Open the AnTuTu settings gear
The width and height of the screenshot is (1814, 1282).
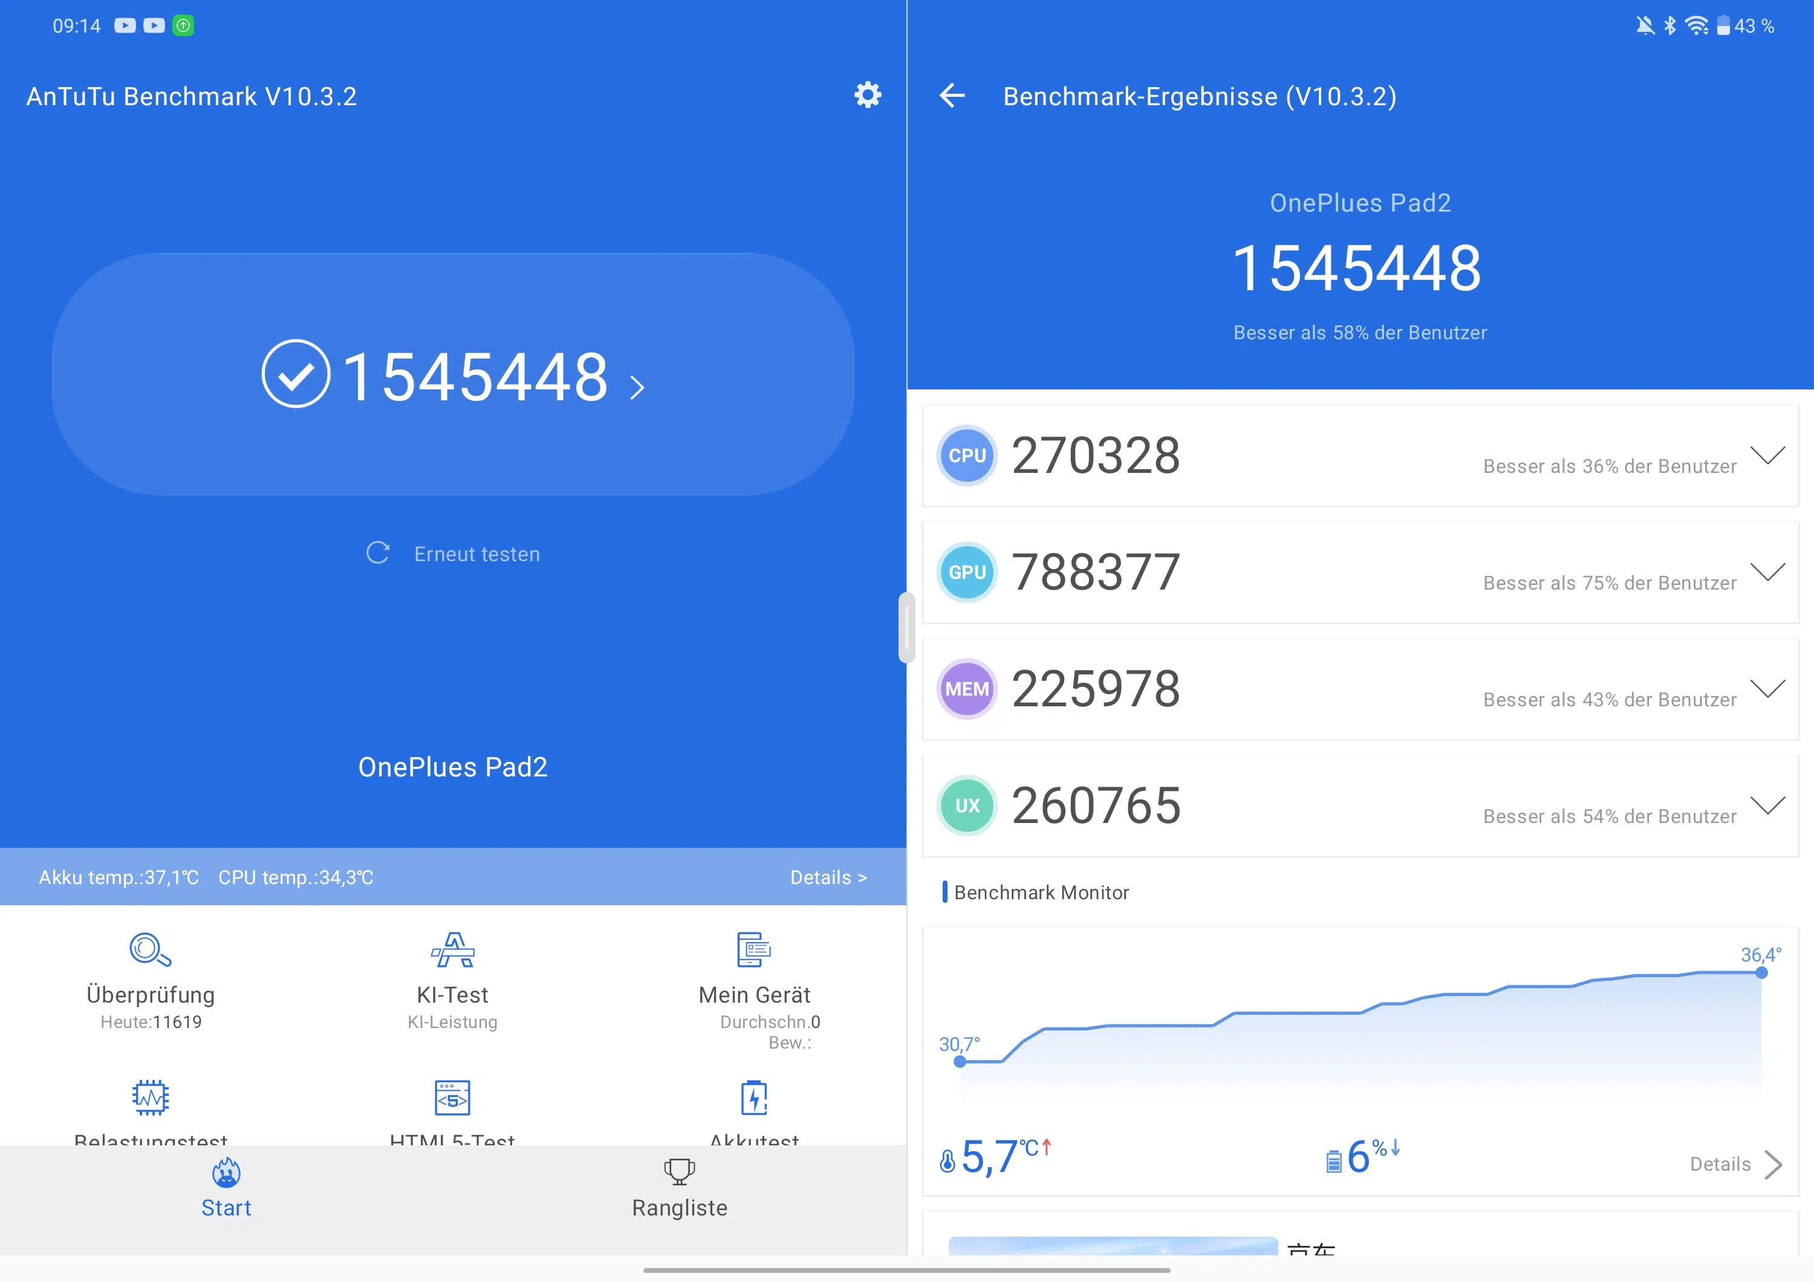tap(868, 95)
